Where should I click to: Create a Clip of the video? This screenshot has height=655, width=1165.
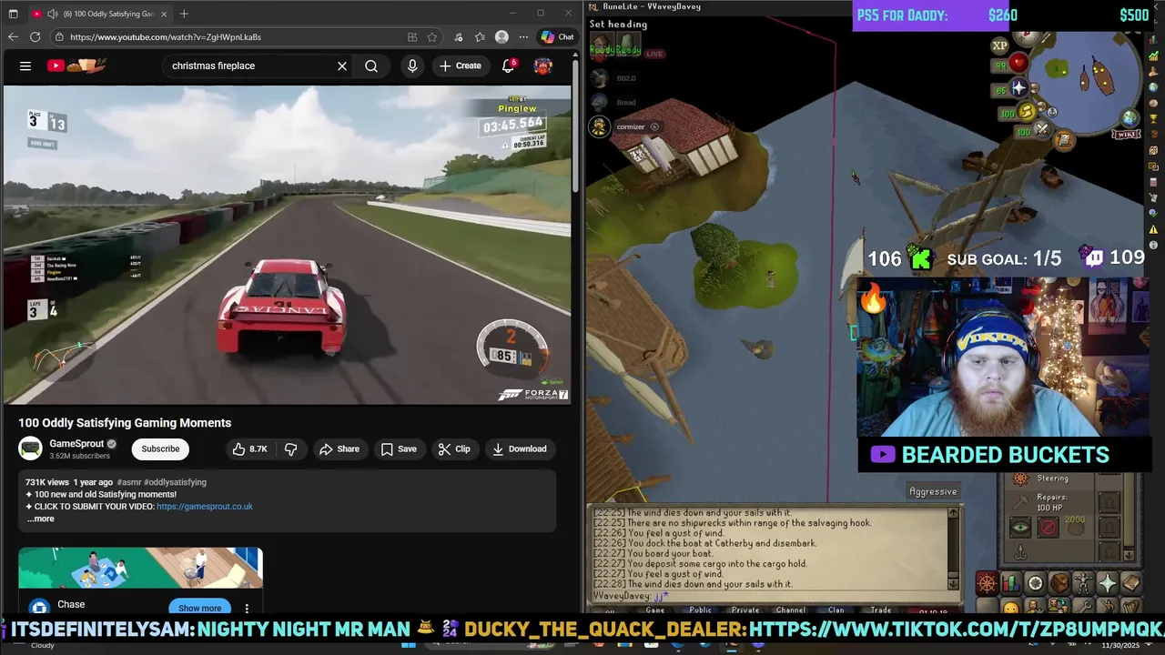point(454,448)
